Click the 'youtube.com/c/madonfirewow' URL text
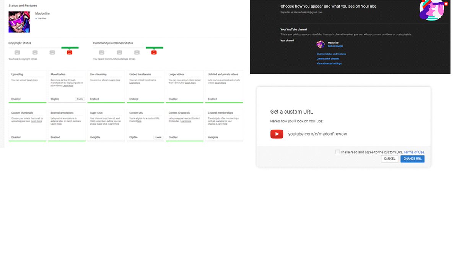The image size is (459, 258). tap(317, 134)
